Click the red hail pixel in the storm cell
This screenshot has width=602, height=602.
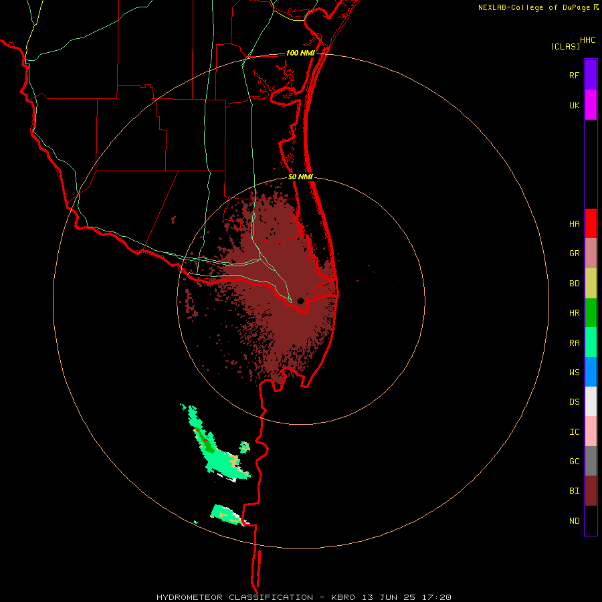point(206,441)
